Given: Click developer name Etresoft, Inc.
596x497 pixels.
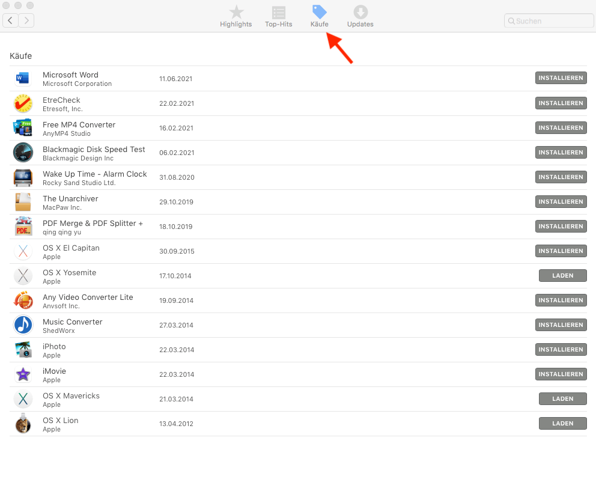Looking at the screenshot, I should [62, 109].
